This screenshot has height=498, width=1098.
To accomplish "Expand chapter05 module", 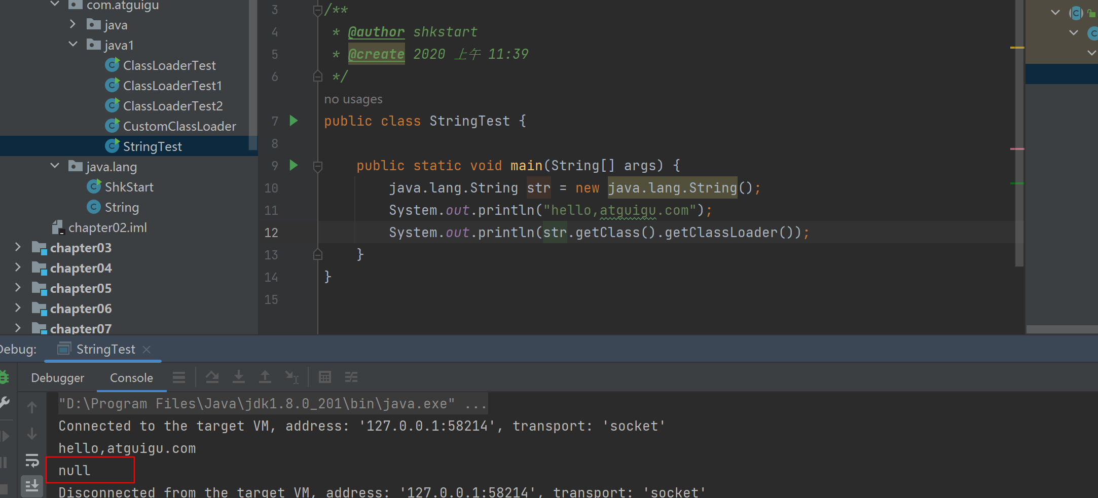I will click(x=18, y=287).
